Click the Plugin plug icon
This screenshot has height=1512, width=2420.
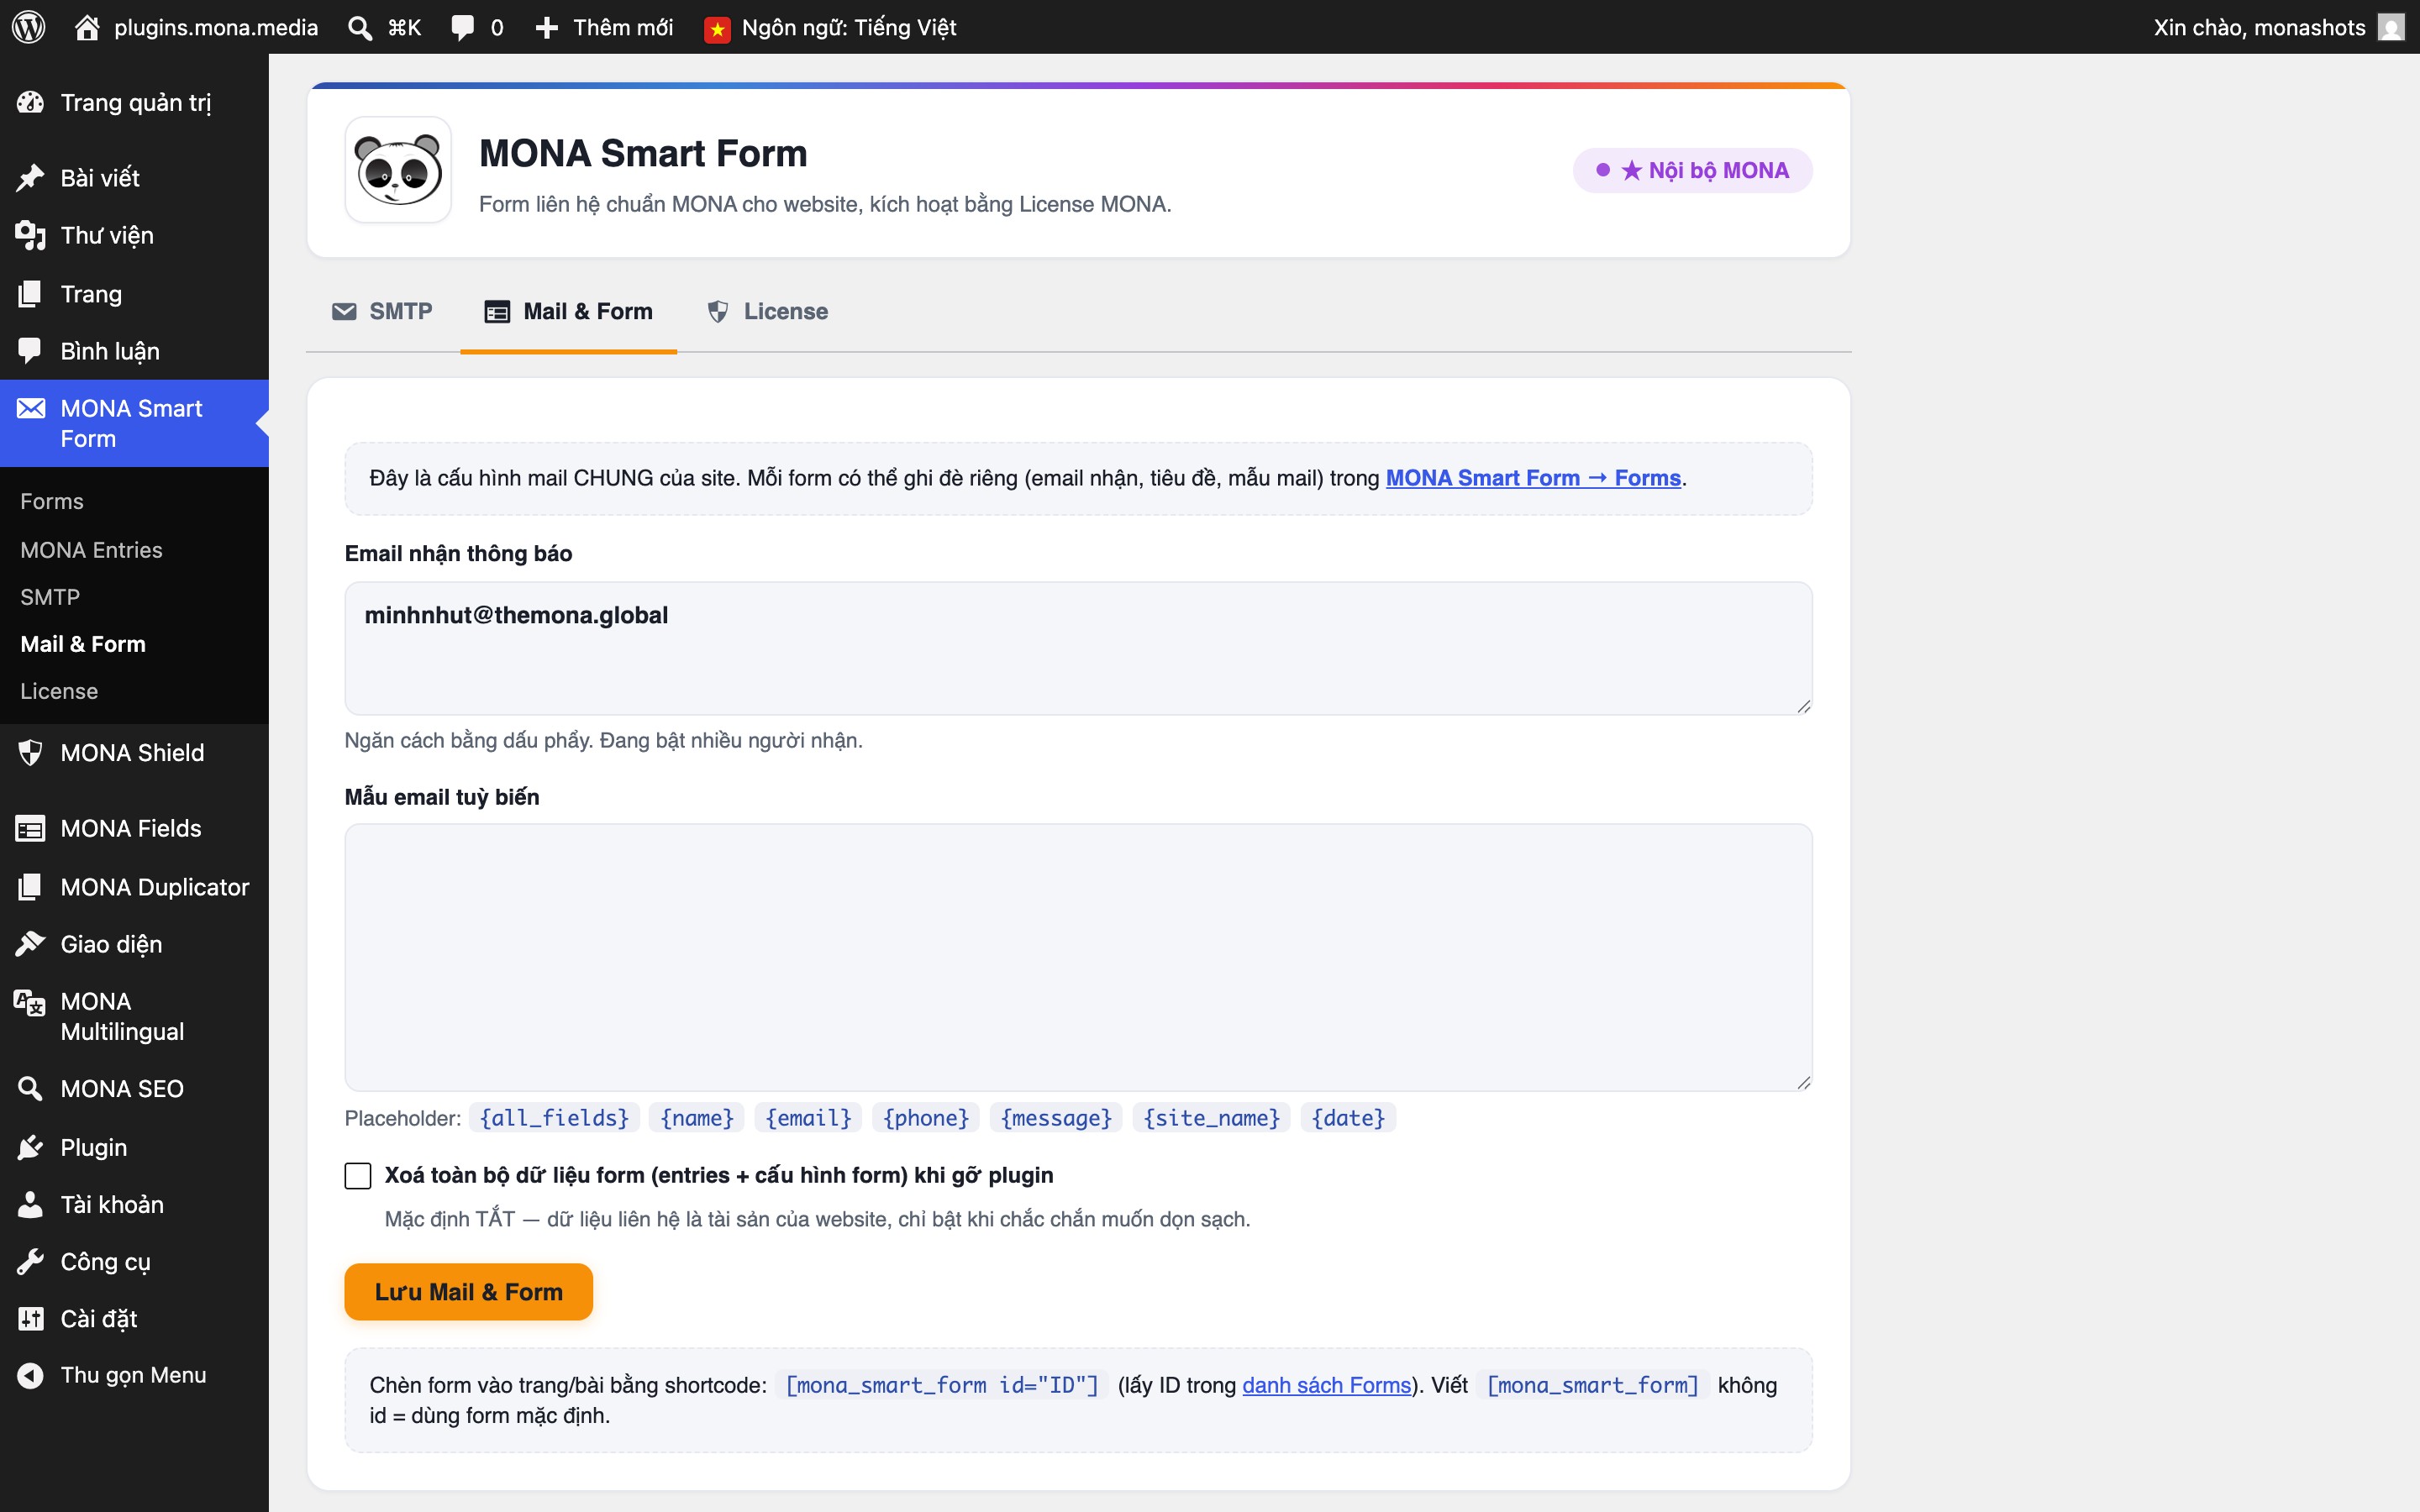pos(30,1147)
